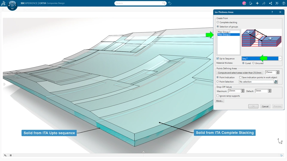Close the Iso-Thickness Areas dialog
This screenshot has height=161, width=287.
click(x=280, y=12)
